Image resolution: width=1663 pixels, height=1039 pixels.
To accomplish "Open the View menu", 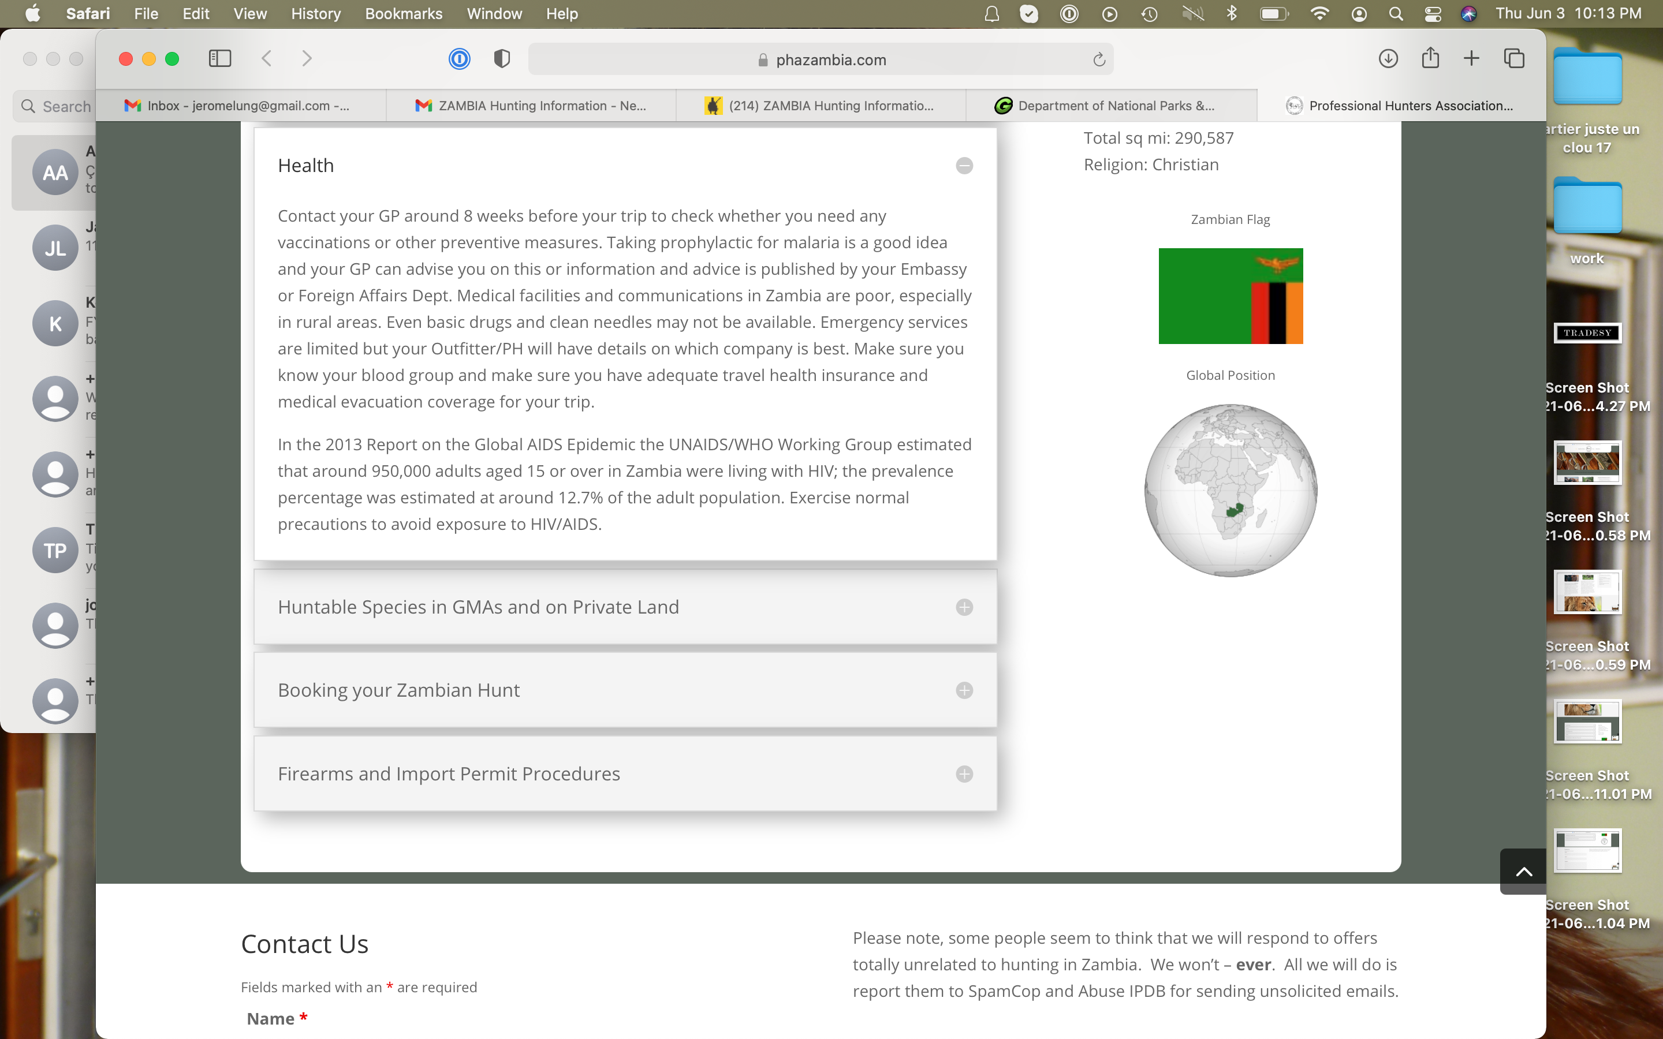I will [x=250, y=14].
